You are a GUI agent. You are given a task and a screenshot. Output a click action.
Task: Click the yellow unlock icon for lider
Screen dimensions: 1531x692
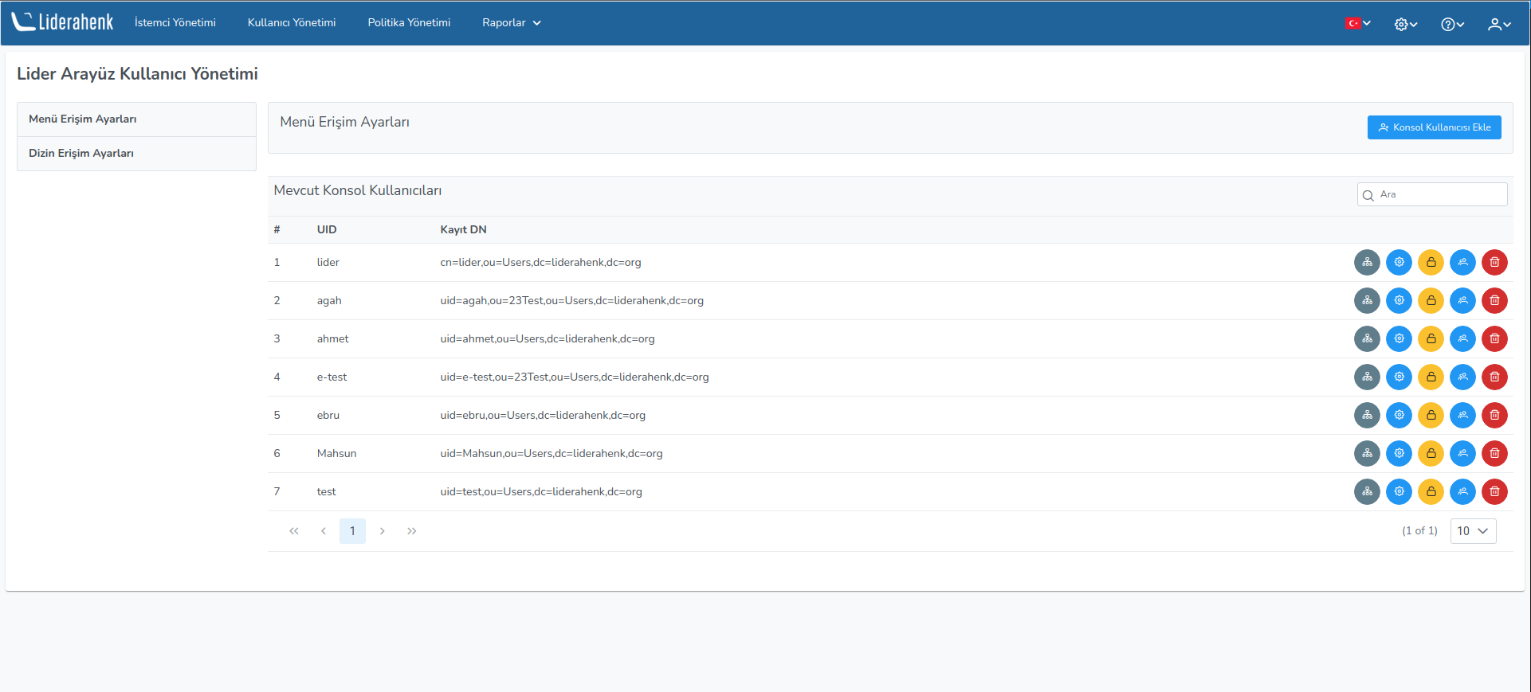pyautogui.click(x=1431, y=262)
